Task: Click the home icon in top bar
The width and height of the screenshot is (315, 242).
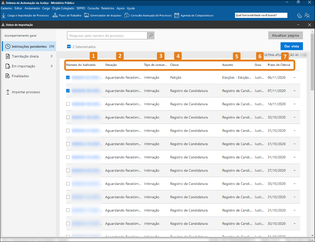Action: [299, 16]
